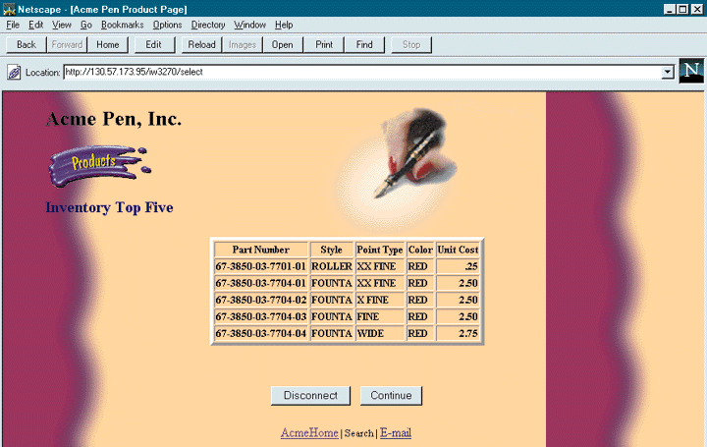707x447 pixels.
Task: Follow the AcmeHome link
Action: pos(309,433)
